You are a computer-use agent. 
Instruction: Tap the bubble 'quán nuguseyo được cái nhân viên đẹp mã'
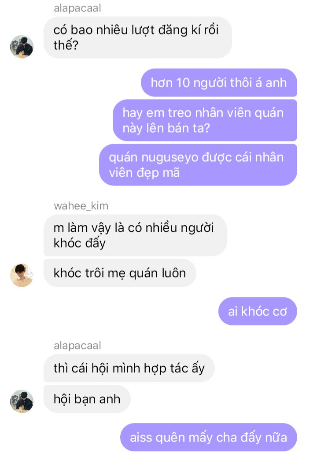[x=198, y=165]
